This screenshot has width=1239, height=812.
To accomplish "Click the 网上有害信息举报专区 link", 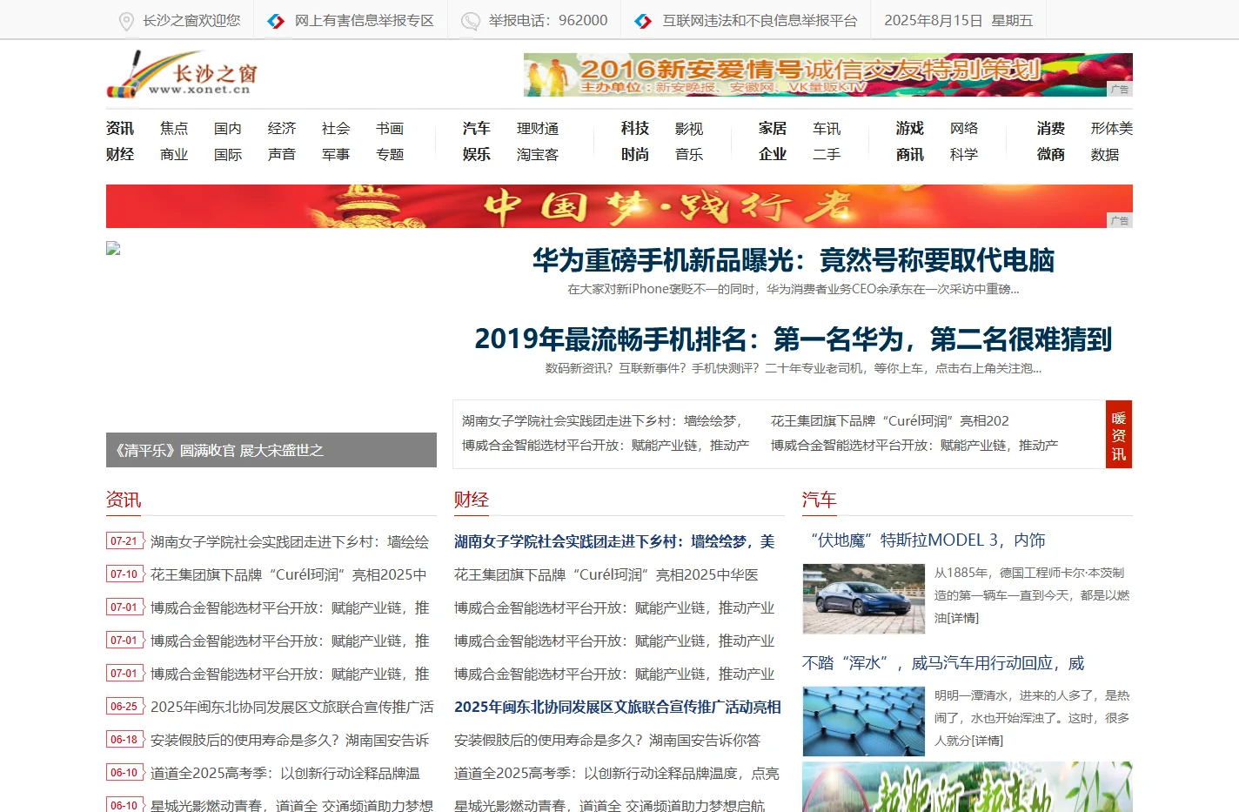I will pyautogui.click(x=364, y=21).
